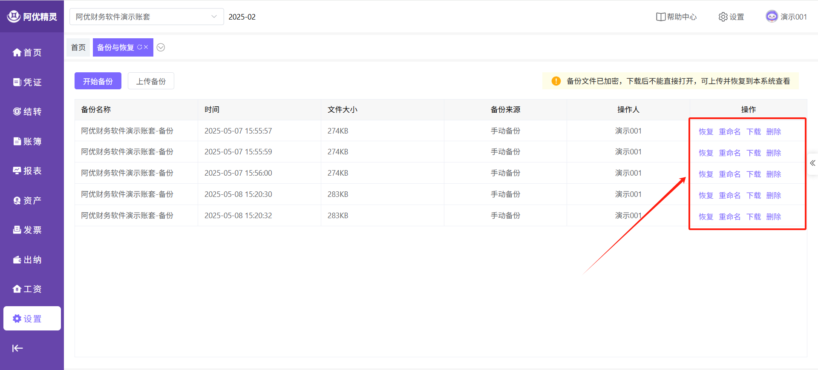Click the 上传备份 button
The width and height of the screenshot is (818, 370).
(151, 81)
